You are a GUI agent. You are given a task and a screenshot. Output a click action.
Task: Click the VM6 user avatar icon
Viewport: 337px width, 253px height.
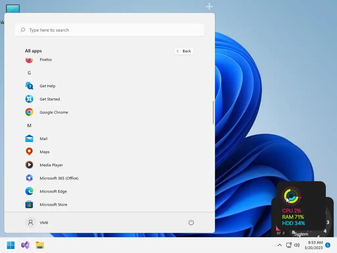[31, 222]
